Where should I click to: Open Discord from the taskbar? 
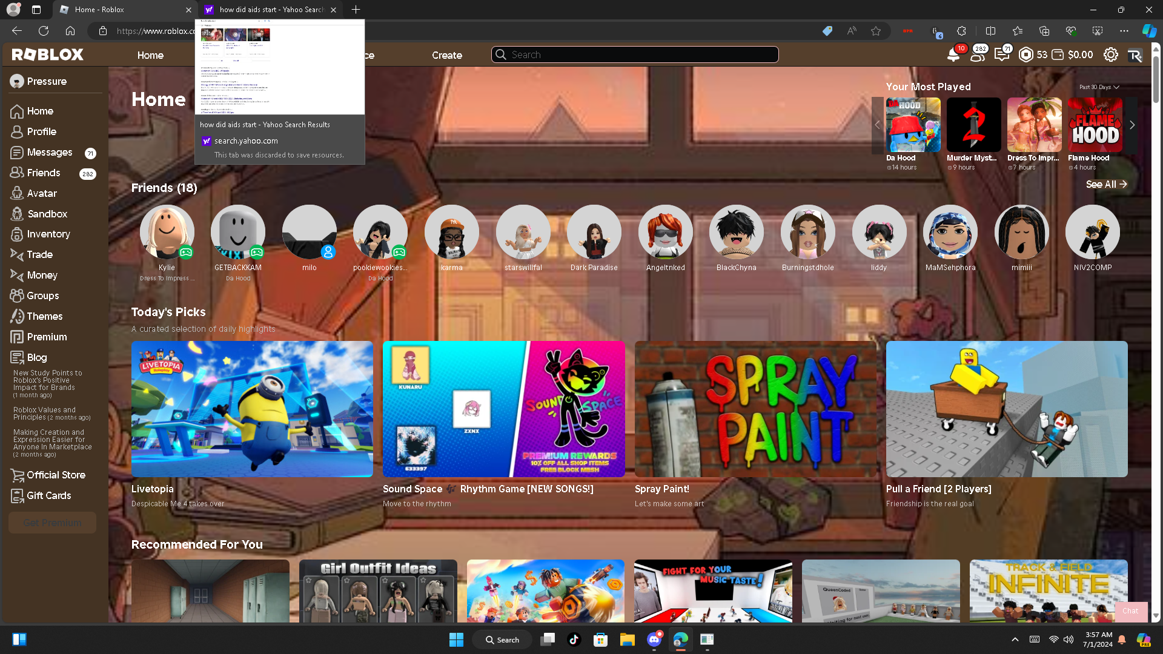[x=654, y=639]
